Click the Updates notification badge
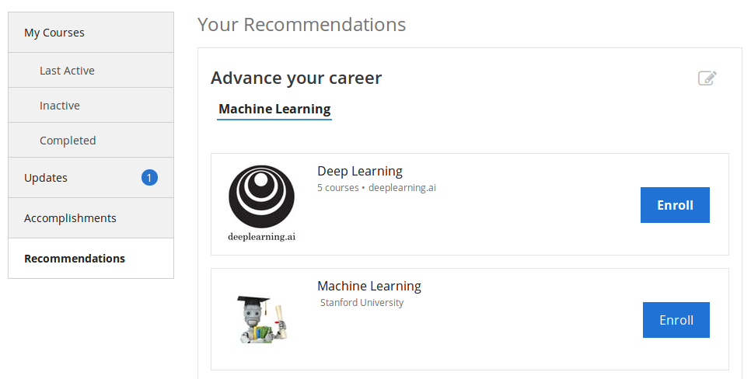Screen dimensions: 751x379 pyautogui.click(x=149, y=178)
